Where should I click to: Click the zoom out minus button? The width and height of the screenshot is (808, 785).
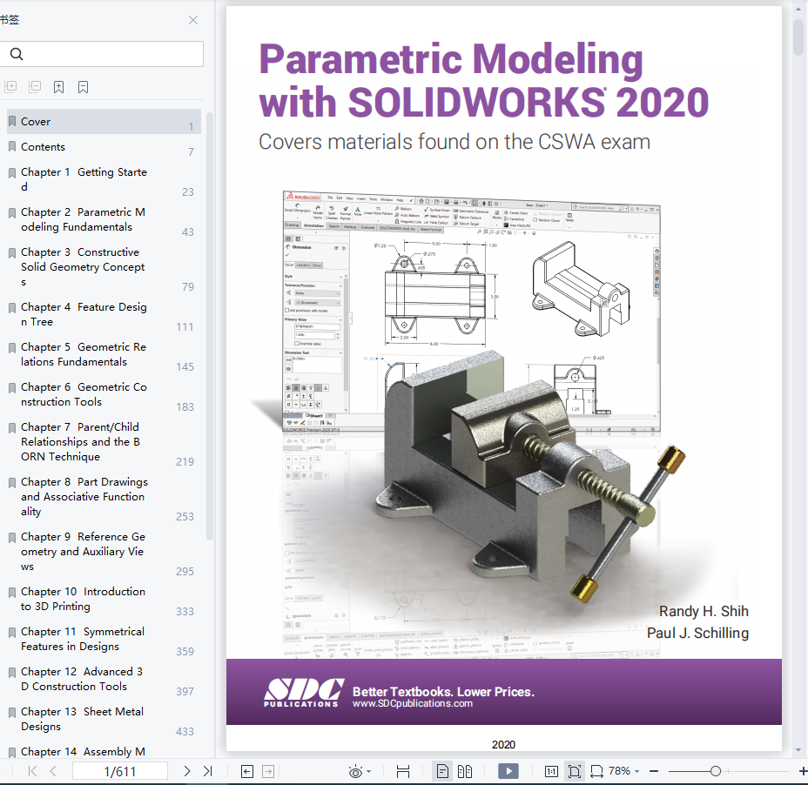pos(654,771)
